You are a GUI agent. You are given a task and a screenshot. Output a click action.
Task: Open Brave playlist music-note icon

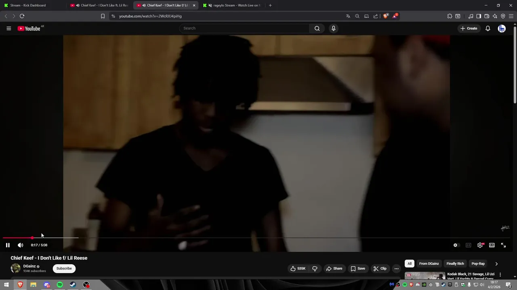point(471,16)
